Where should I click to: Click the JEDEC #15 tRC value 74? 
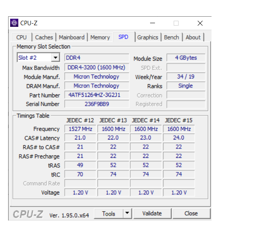(x=179, y=175)
